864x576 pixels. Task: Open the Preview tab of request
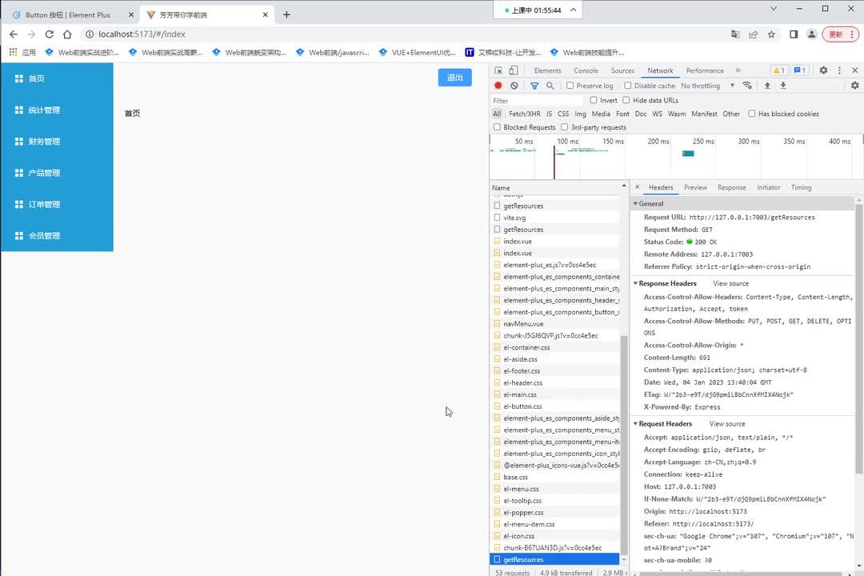coord(695,187)
